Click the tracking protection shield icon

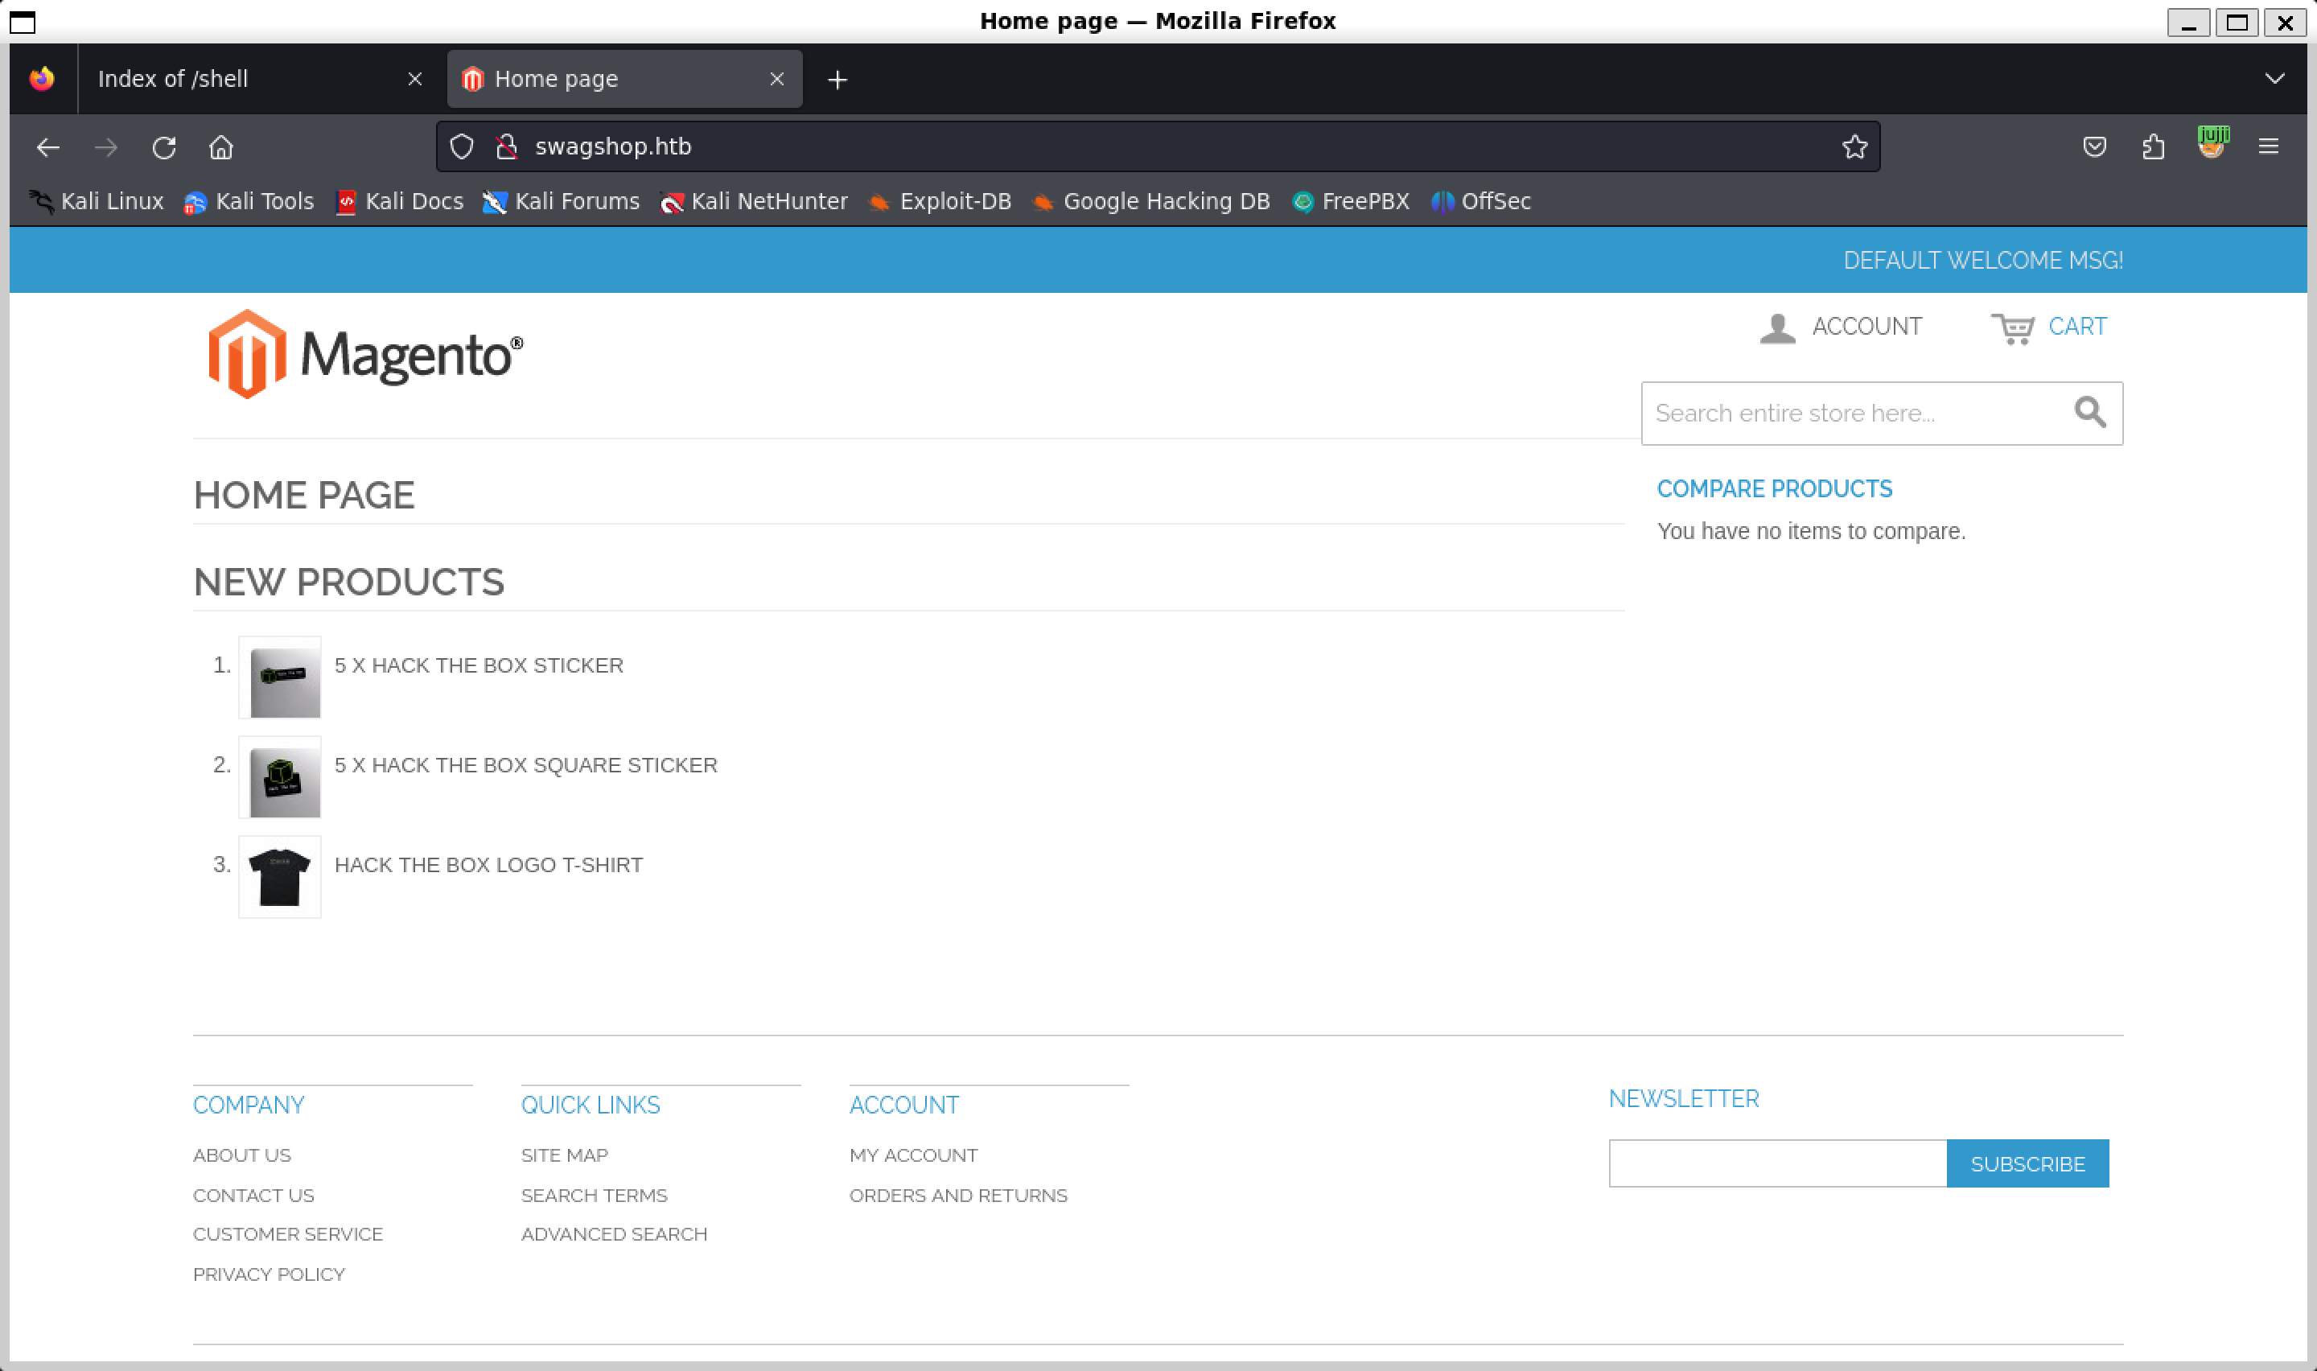click(462, 147)
